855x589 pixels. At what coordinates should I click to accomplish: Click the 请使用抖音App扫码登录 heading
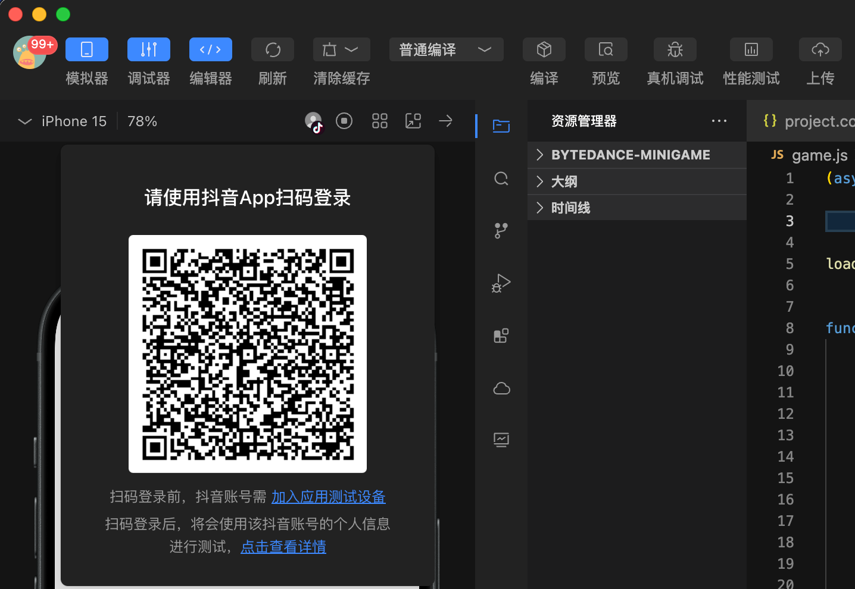248,198
